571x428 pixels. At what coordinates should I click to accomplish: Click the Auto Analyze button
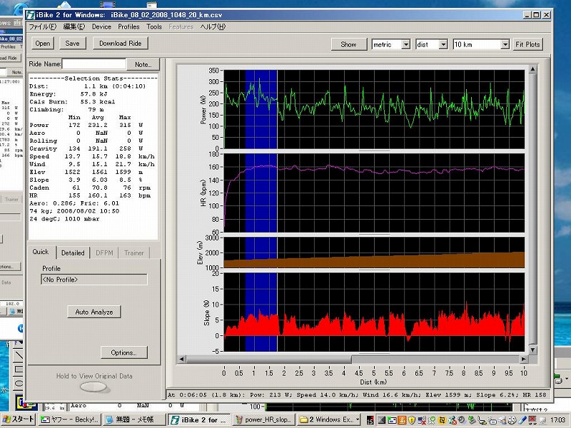pos(94,312)
